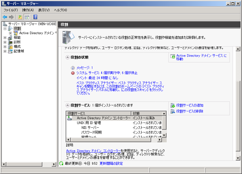Open the 操作(A) menu

[28, 10]
